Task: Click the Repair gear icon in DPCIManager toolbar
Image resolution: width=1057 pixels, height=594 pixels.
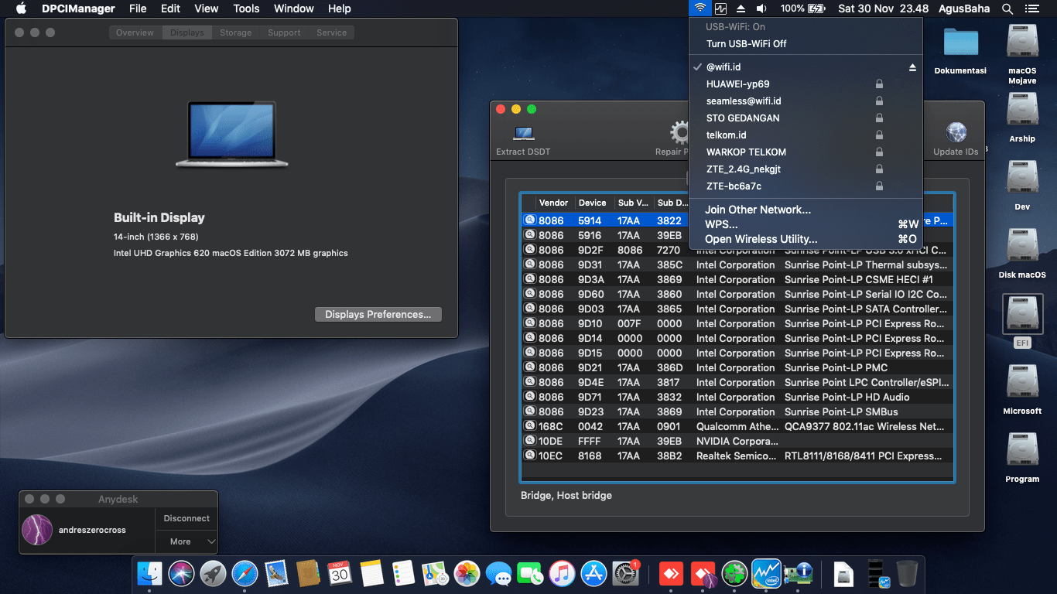Action: 679,132
